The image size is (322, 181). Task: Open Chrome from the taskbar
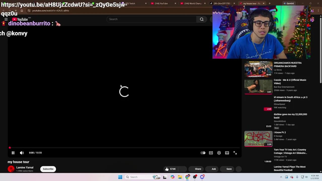pyautogui.click(x=187, y=177)
